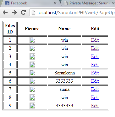Click the page icon in the address bar
The height and width of the screenshot is (117, 115).
point(33,13)
